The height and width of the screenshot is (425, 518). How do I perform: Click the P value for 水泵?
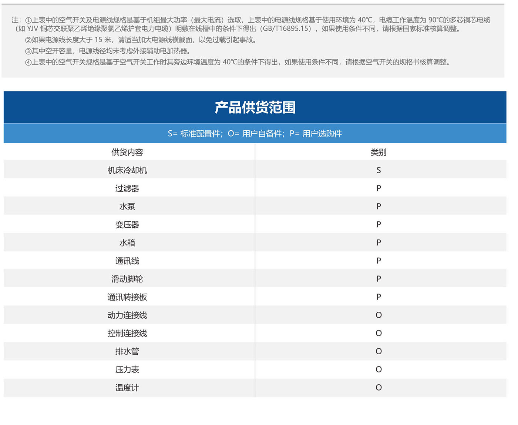[379, 206]
